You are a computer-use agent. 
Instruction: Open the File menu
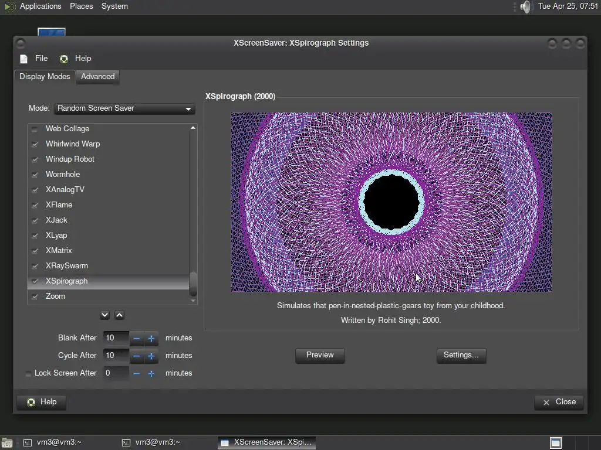click(x=41, y=59)
